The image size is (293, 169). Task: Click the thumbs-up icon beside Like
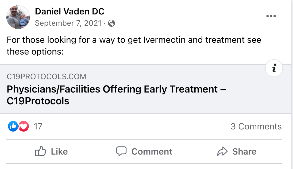(41, 151)
